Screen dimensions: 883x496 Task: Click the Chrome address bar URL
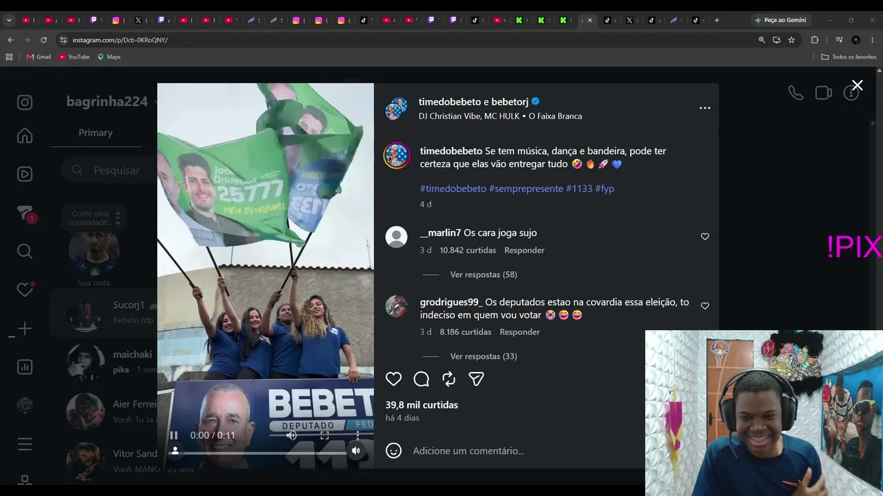pos(120,40)
